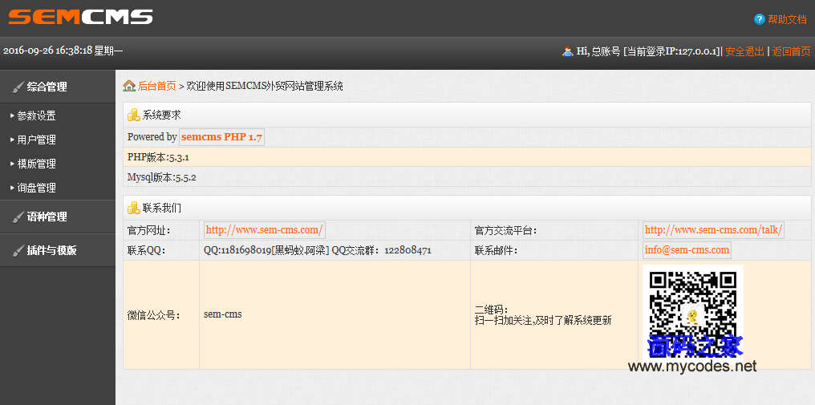Click semcms PHP 1.7 link

point(222,137)
